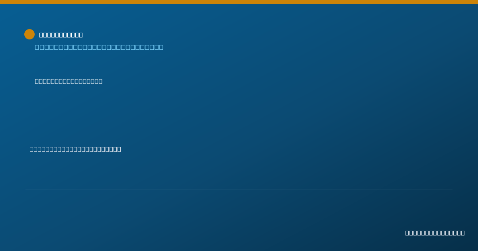
Task: Click the first character of the line above the divider
Action: 31,149
